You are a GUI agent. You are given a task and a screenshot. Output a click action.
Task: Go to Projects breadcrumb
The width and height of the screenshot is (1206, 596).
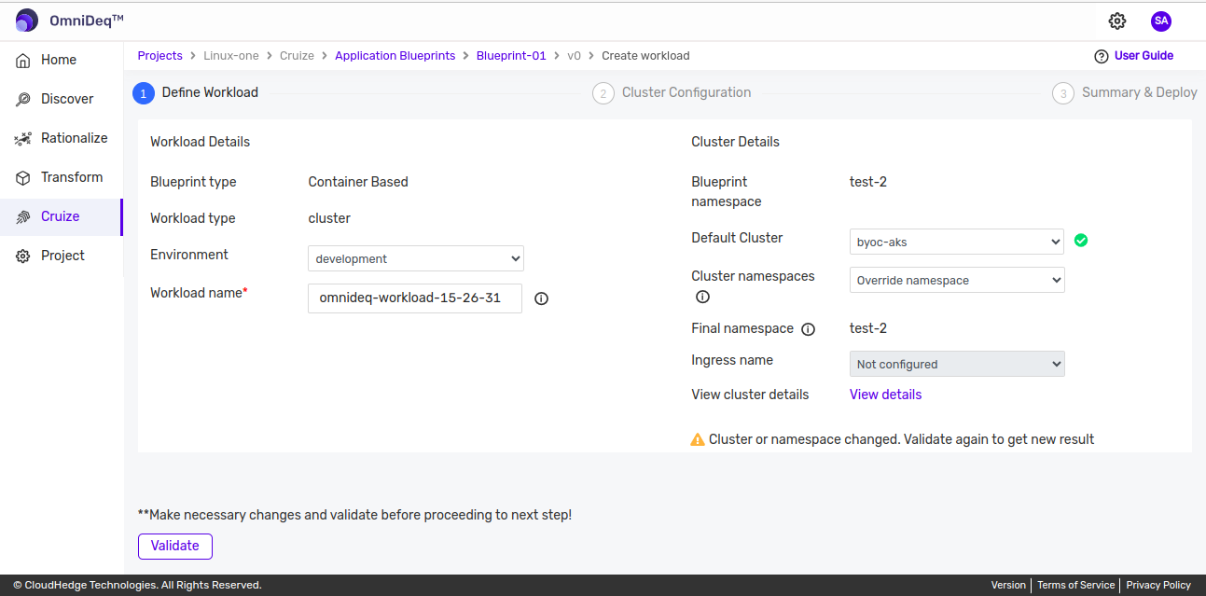coord(160,56)
